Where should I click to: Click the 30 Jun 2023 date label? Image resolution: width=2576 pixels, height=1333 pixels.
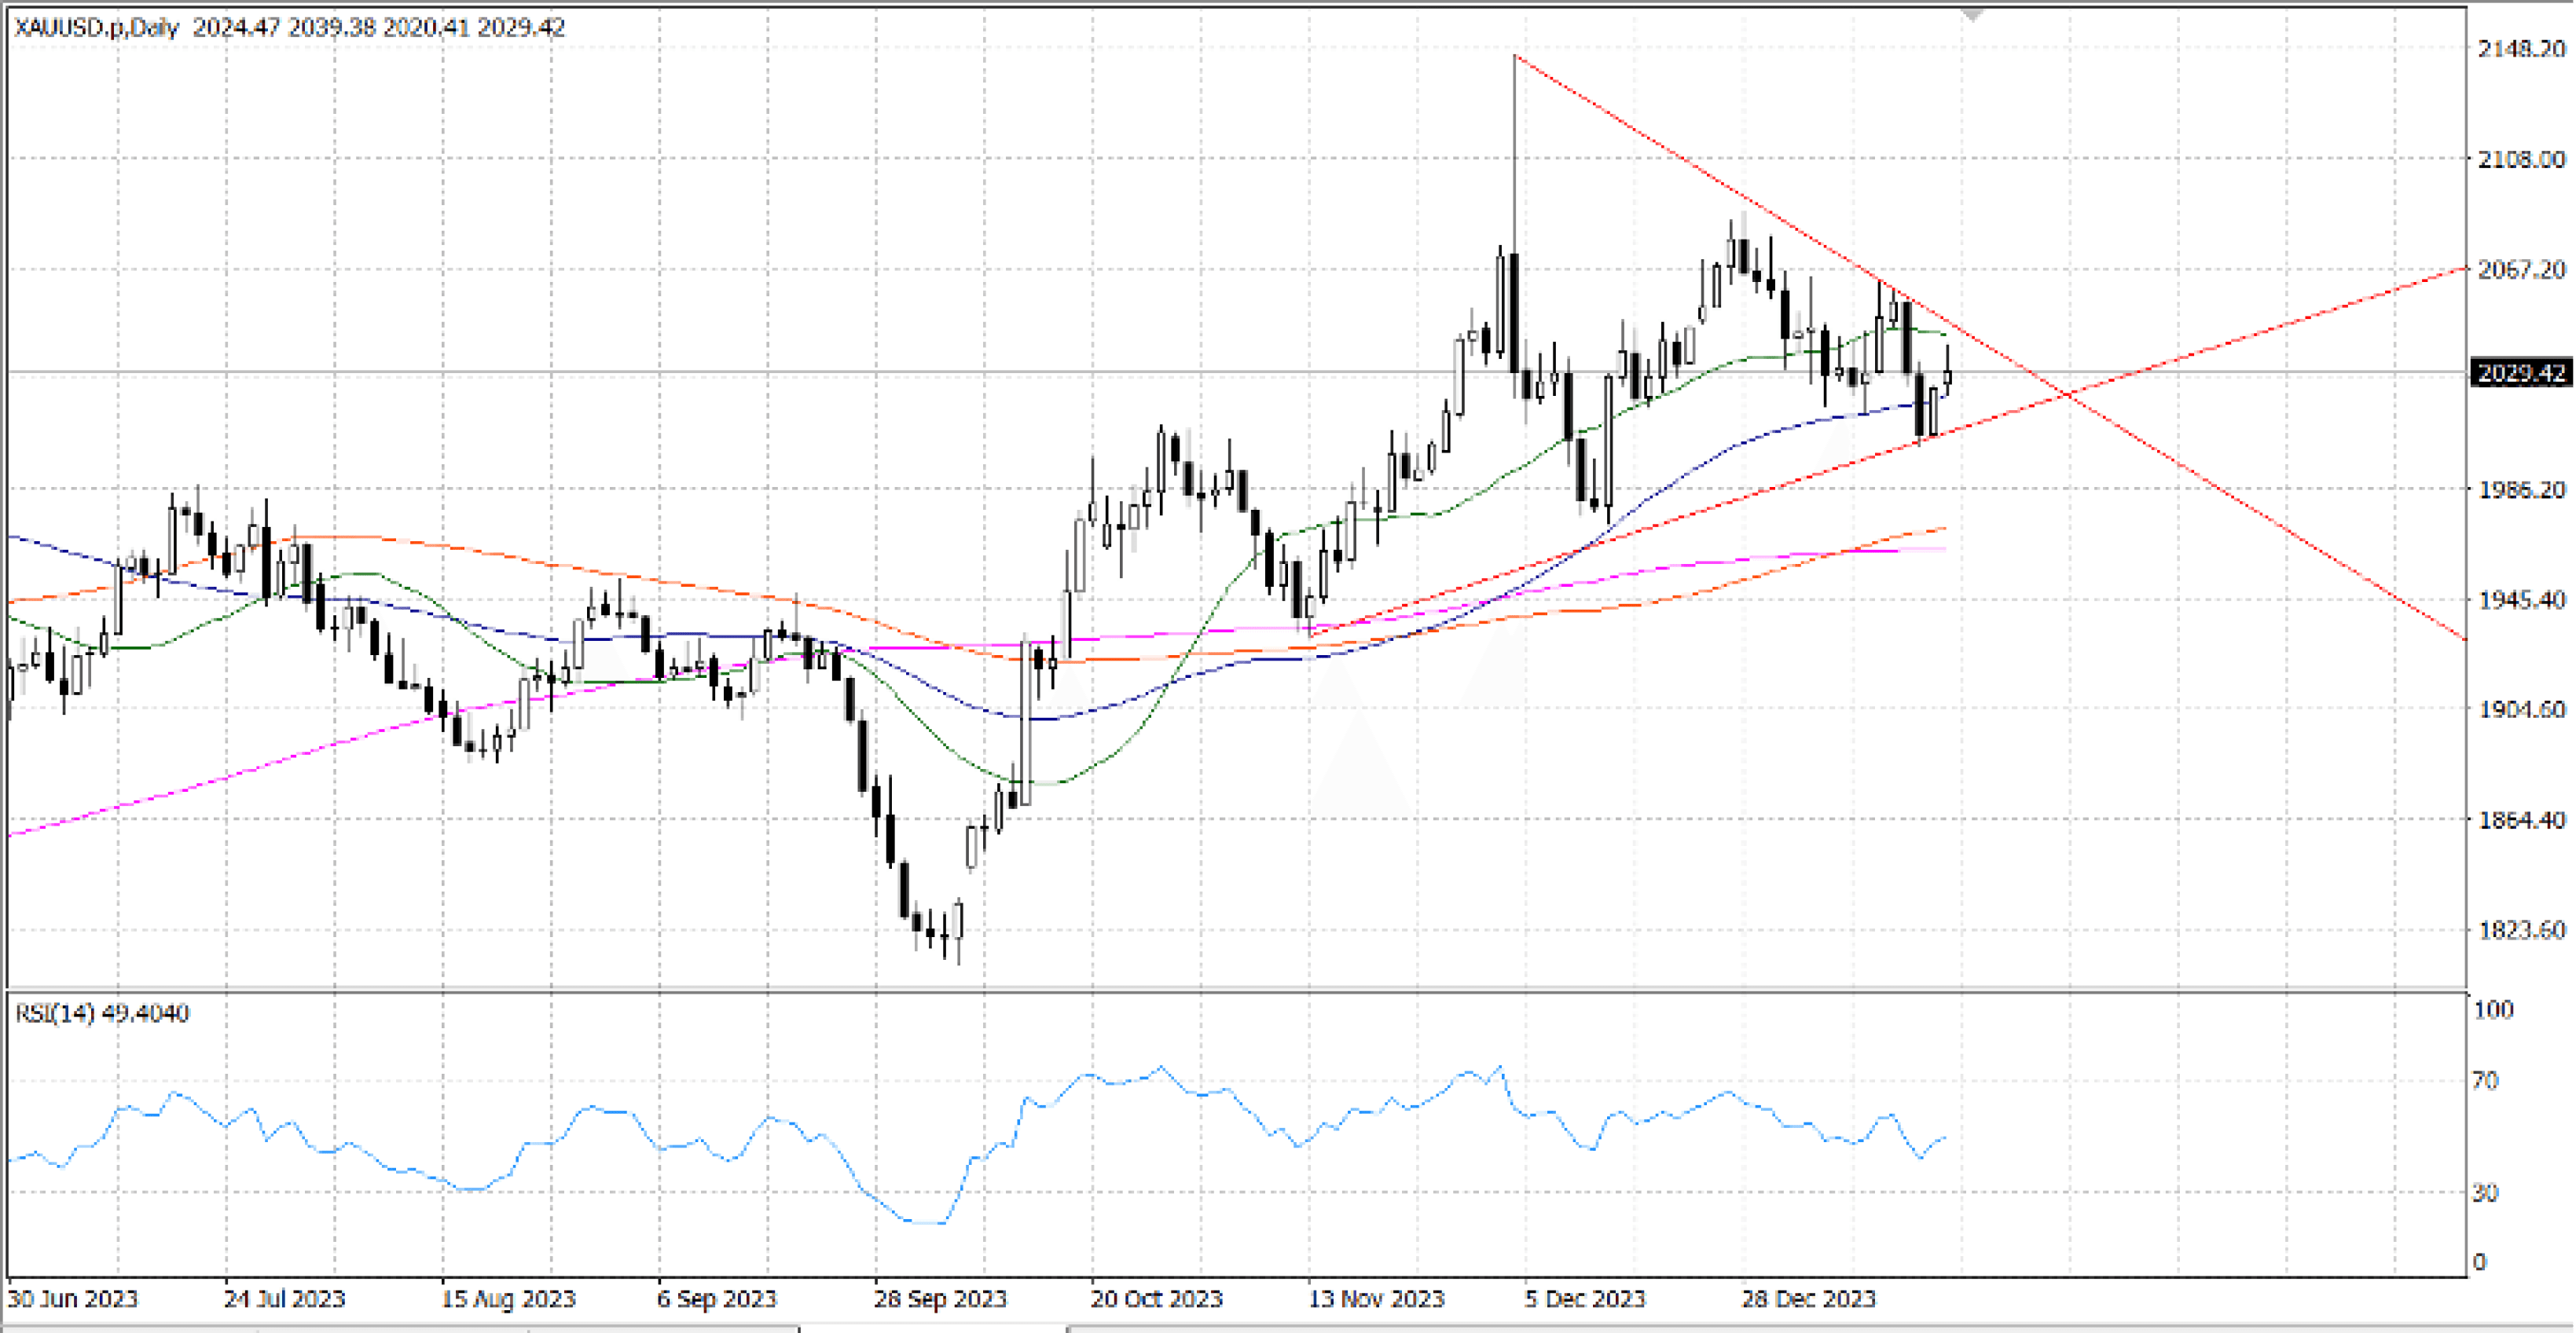tap(72, 1299)
